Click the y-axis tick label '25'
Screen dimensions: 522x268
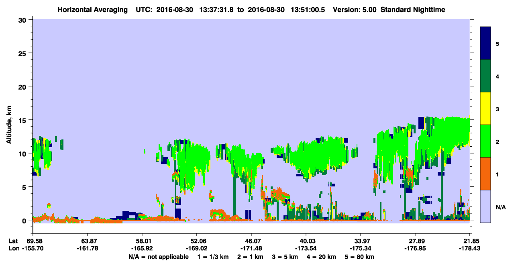(x=23, y=53)
